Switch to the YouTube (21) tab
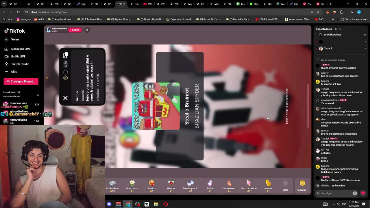The image size is (370, 208). click(148, 4)
